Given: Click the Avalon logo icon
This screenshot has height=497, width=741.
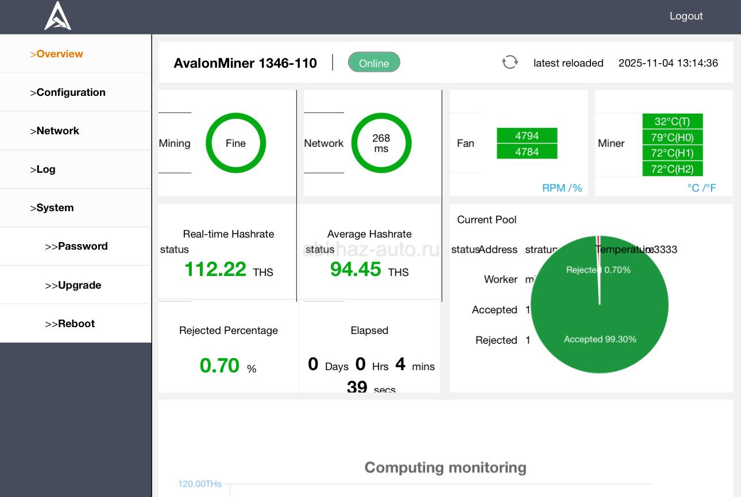Looking at the screenshot, I should point(58,15).
